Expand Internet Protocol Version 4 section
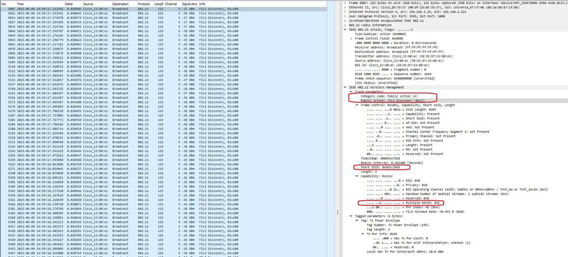 coord(345,11)
